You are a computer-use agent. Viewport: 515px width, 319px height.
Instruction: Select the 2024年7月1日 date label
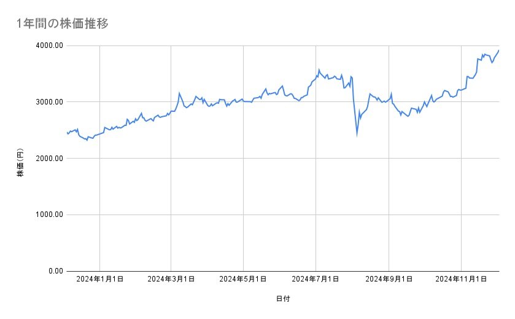(x=316, y=280)
